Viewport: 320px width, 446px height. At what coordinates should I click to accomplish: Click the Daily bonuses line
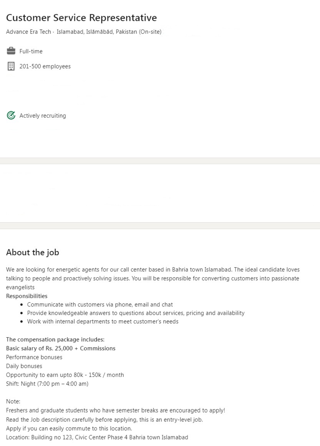tap(24, 366)
